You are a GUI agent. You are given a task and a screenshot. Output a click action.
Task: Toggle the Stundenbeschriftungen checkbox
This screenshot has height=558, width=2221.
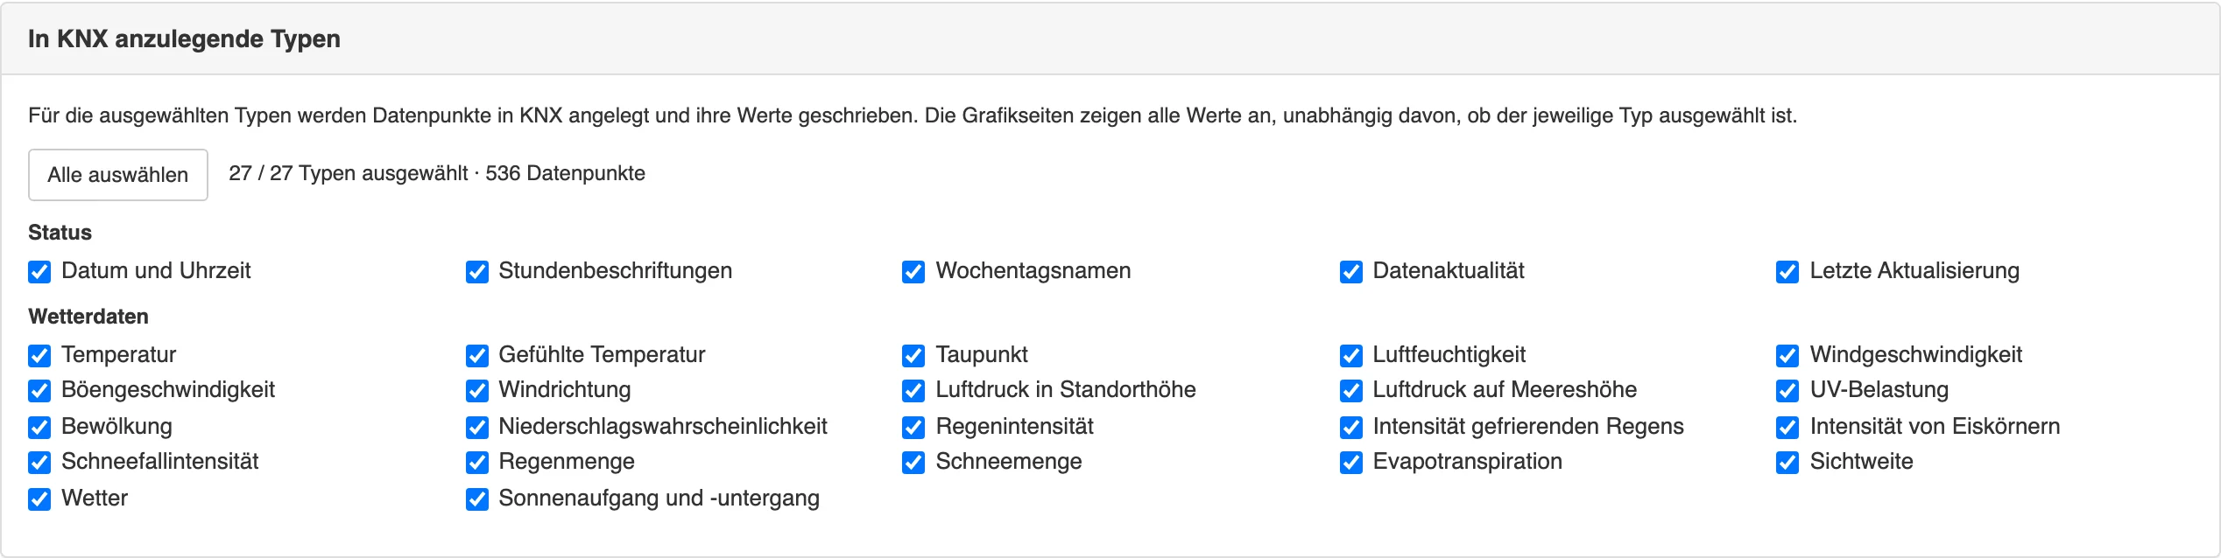coord(476,272)
